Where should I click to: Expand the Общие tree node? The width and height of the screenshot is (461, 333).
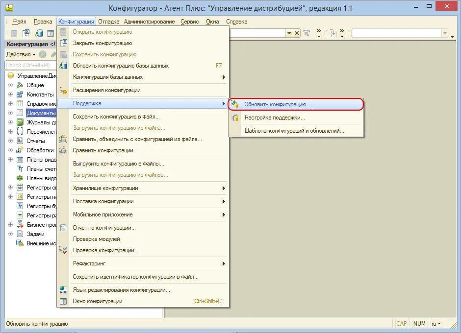point(11,85)
